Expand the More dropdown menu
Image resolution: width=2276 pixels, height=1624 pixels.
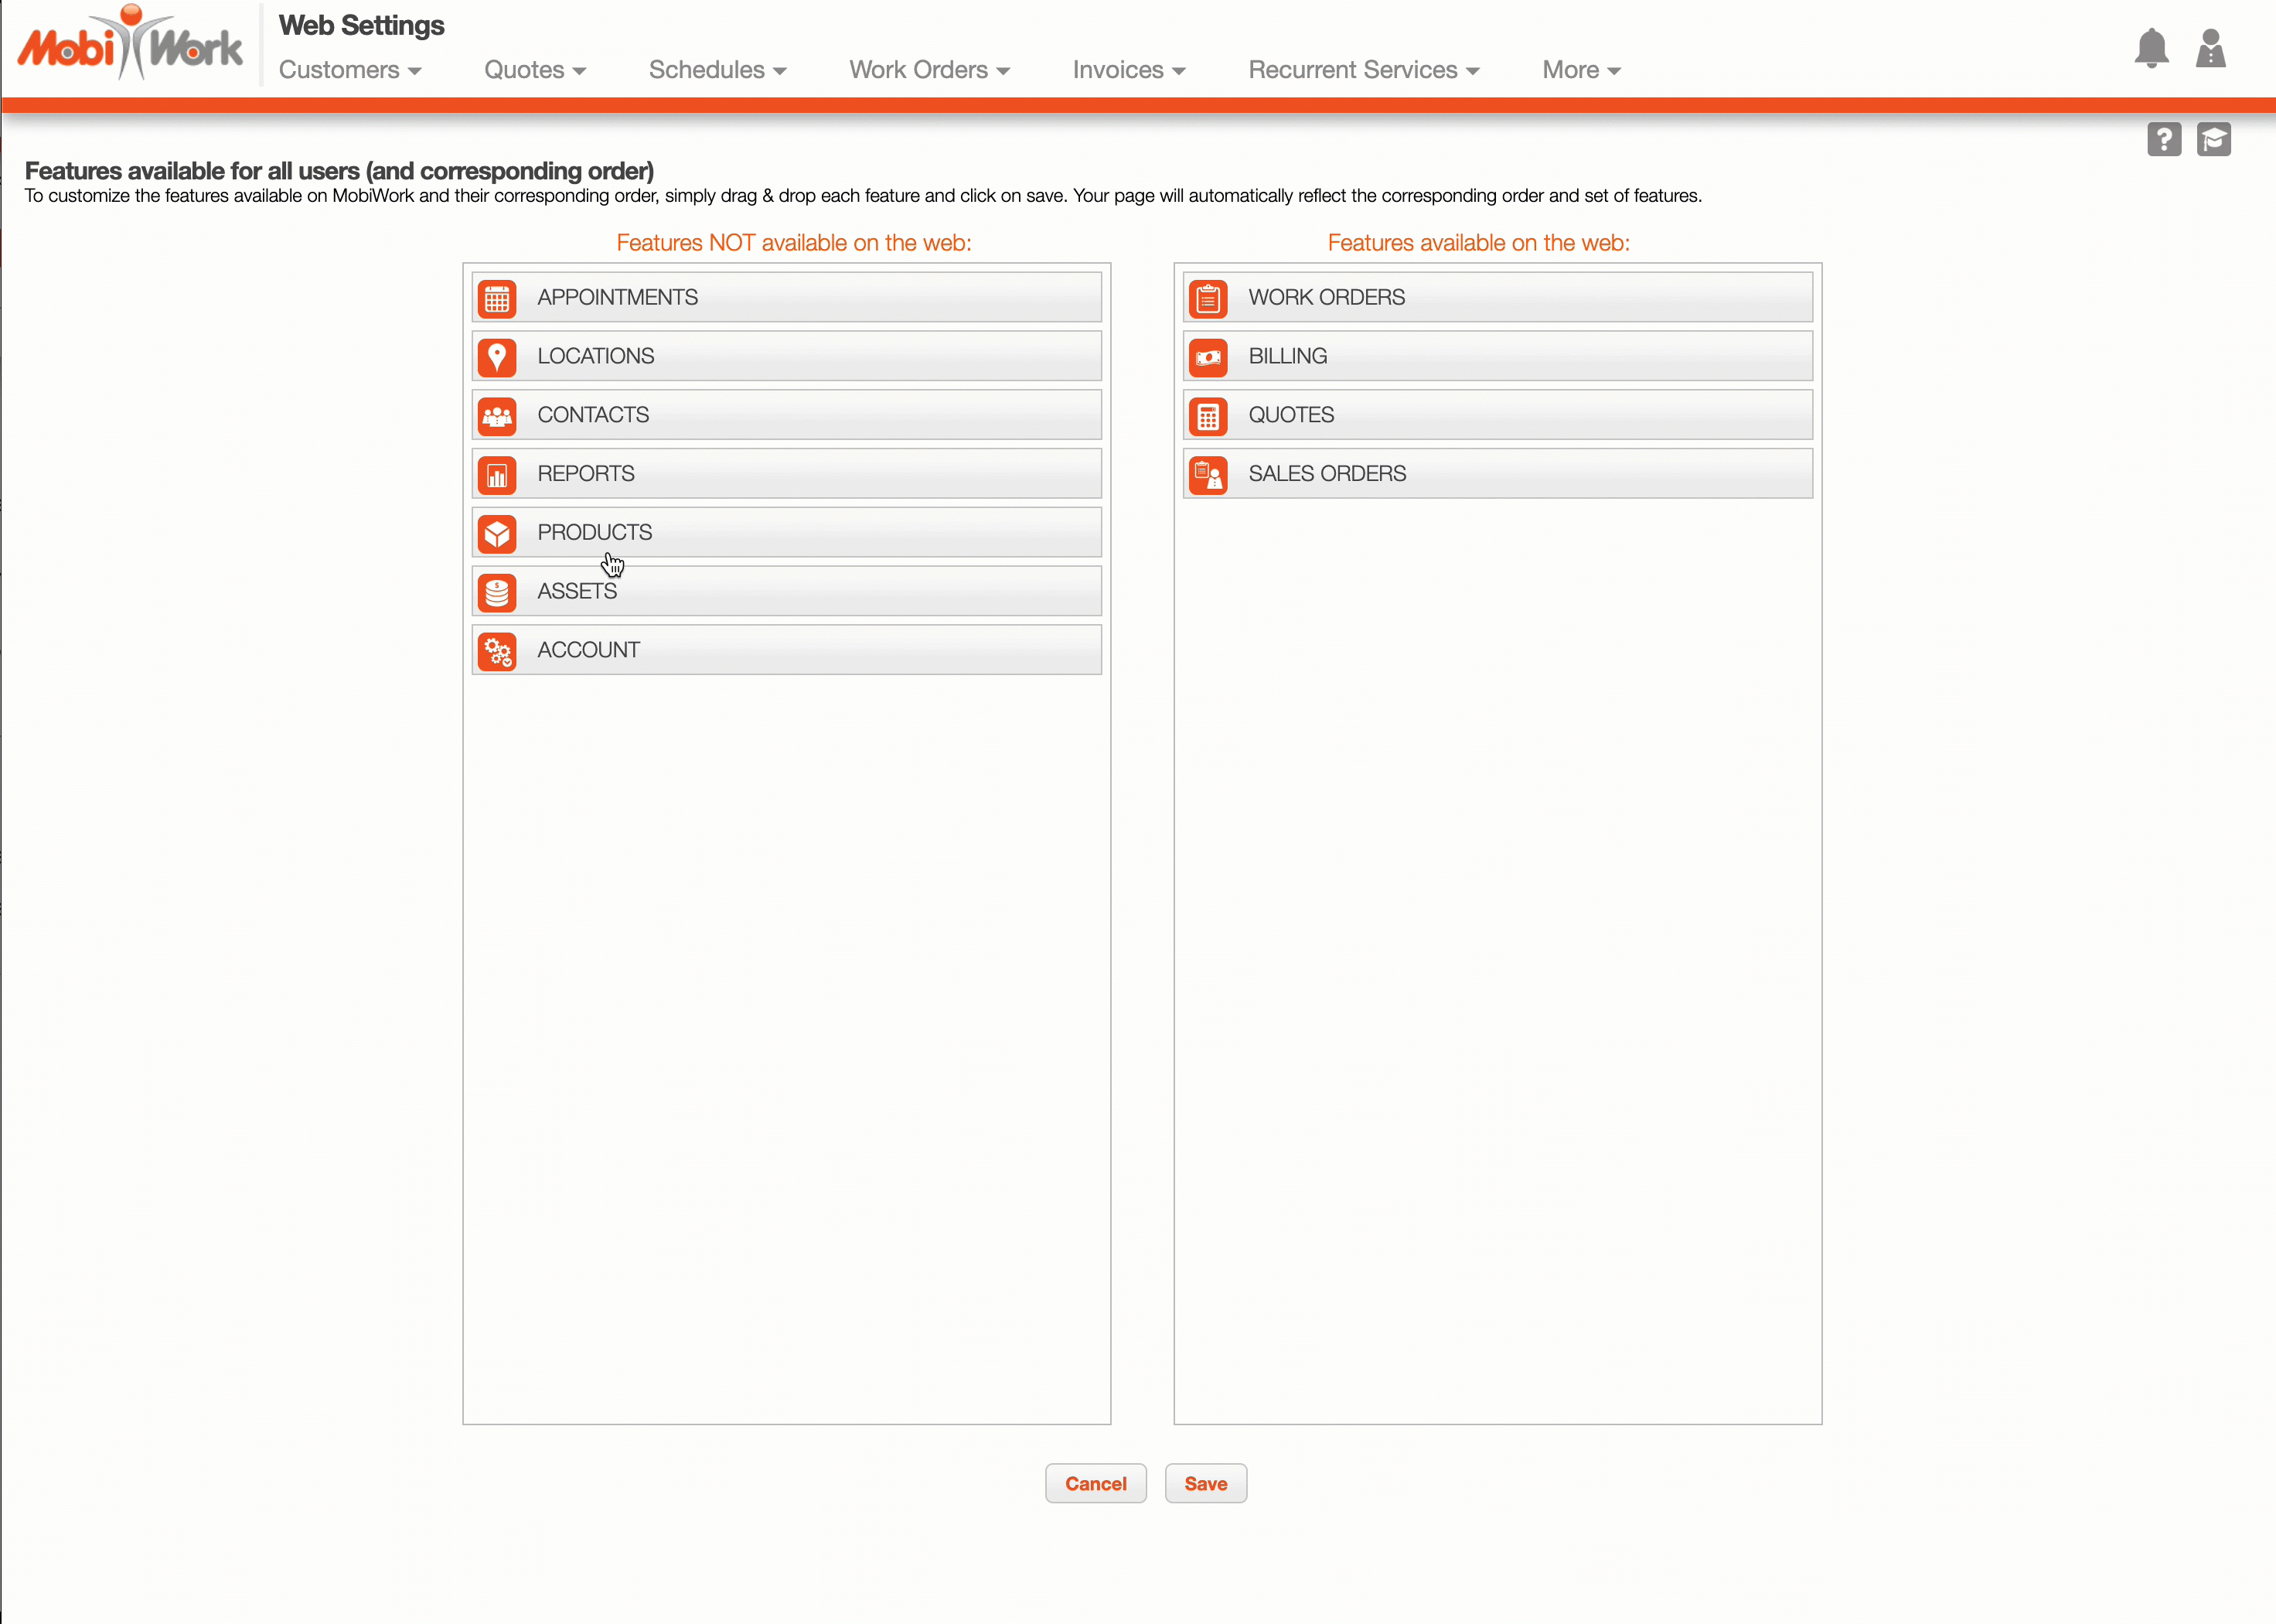pos(1580,70)
